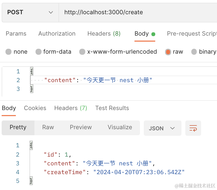Expand the JSON format dropdown
The height and width of the screenshot is (190, 217).
click(162, 128)
